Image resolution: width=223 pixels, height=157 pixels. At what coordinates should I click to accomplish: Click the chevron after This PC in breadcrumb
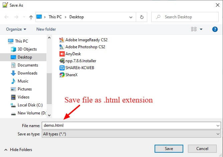[65, 17]
